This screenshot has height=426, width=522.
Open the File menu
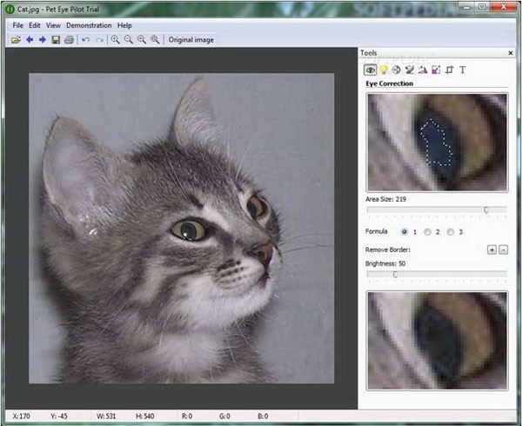tap(17, 26)
